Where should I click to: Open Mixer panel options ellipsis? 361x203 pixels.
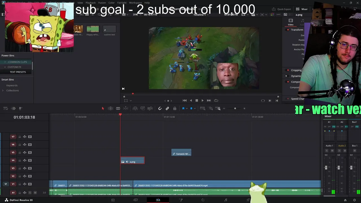pos(358,116)
